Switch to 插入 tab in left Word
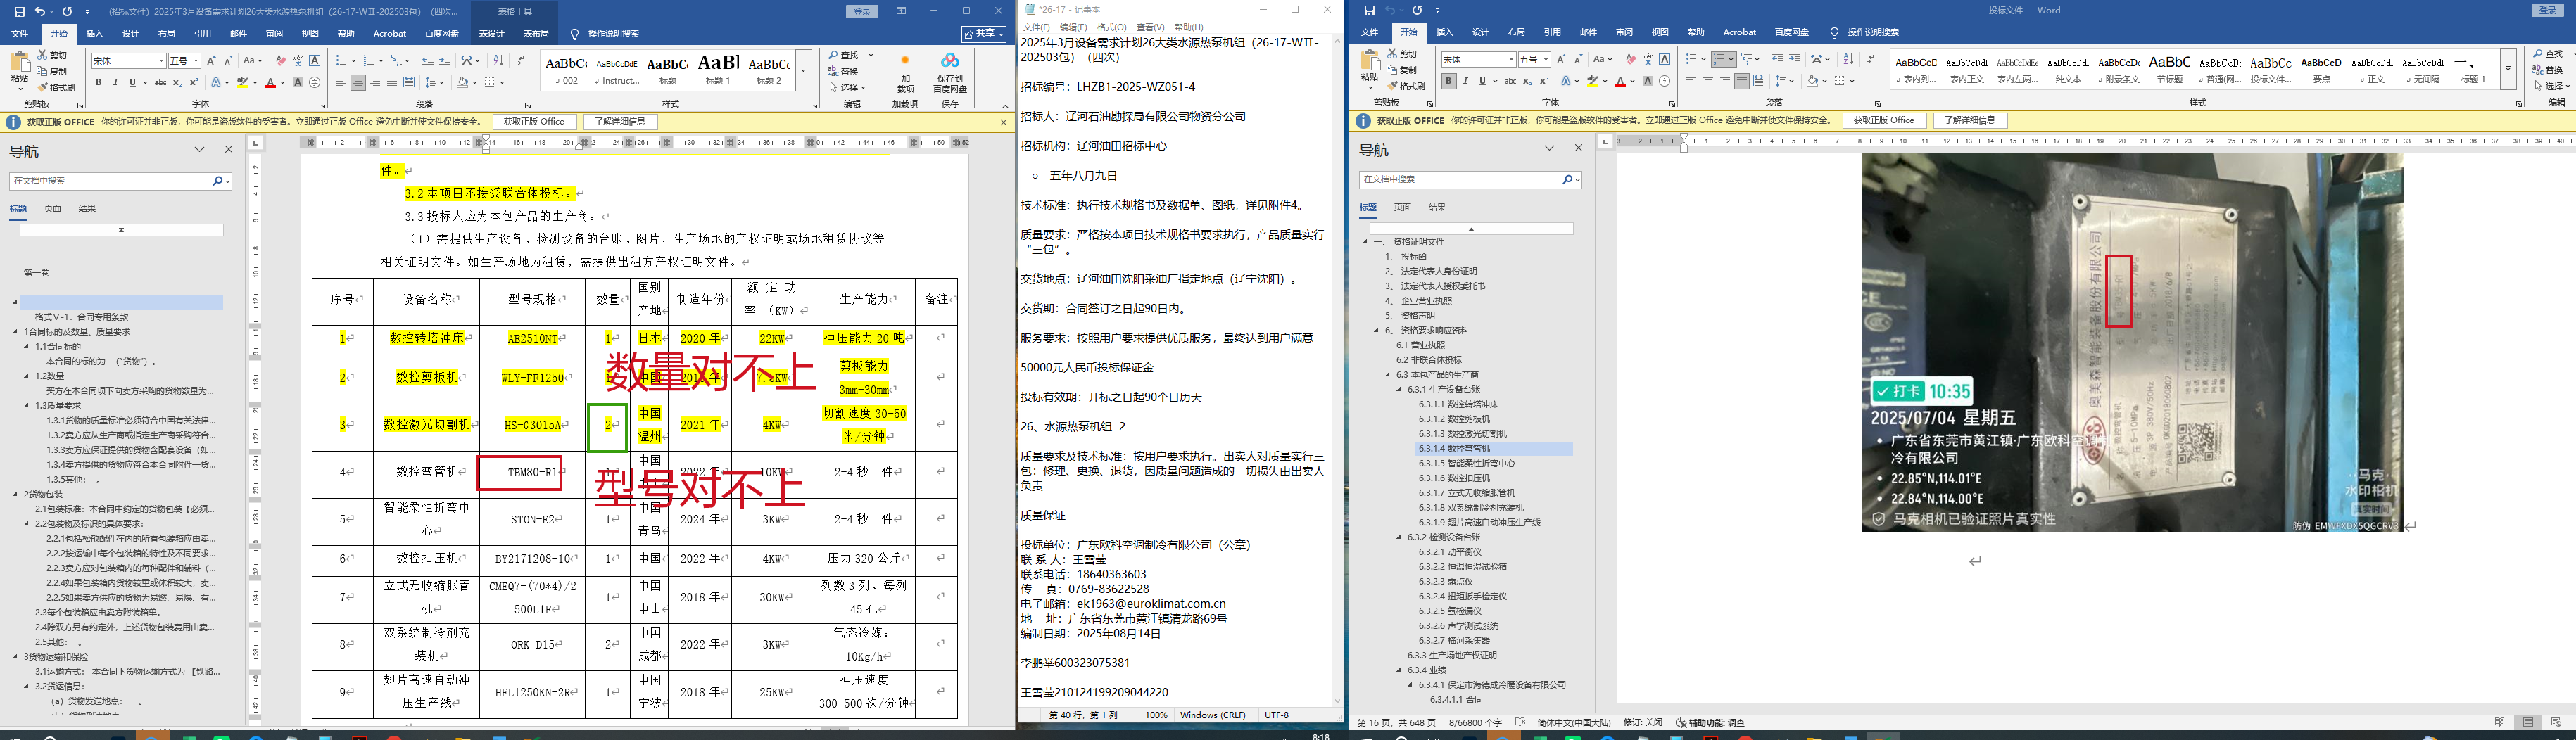The width and height of the screenshot is (2576, 740). [95, 33]
